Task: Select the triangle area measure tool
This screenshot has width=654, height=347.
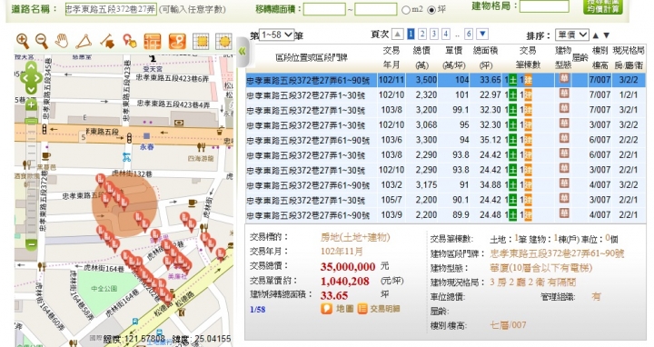Action: coord(84,42)
